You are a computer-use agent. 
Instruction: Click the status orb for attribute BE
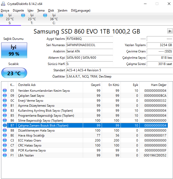point(5,135)
